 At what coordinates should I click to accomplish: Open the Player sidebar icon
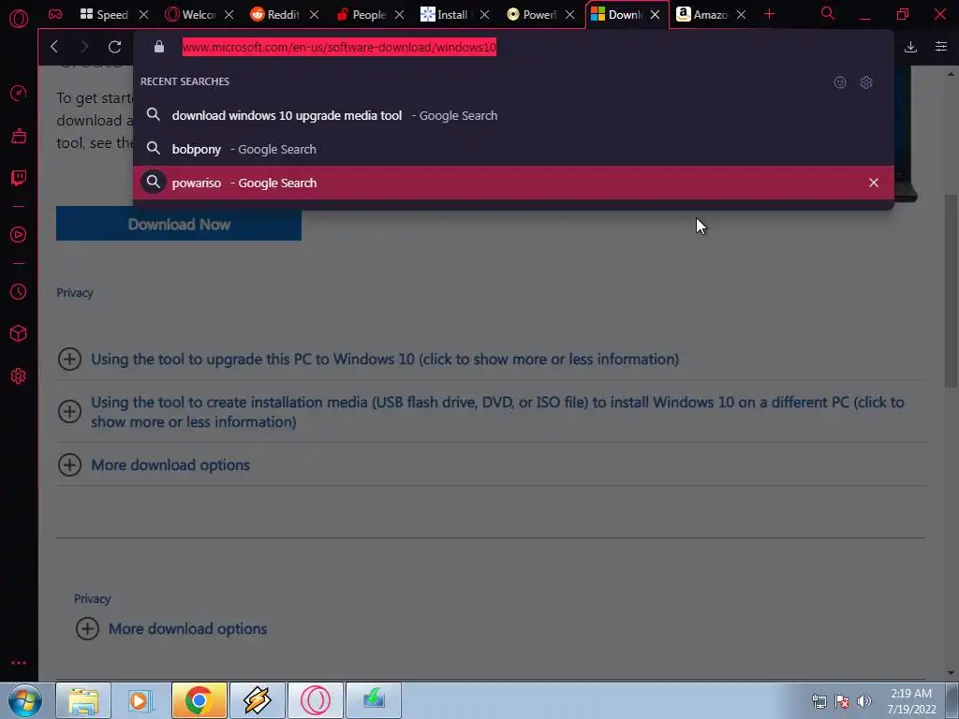tap(19, 235)
